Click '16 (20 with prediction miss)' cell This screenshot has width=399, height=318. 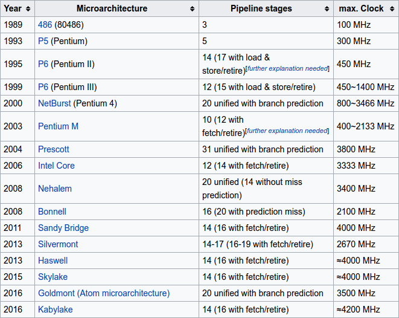coord(266,212)
